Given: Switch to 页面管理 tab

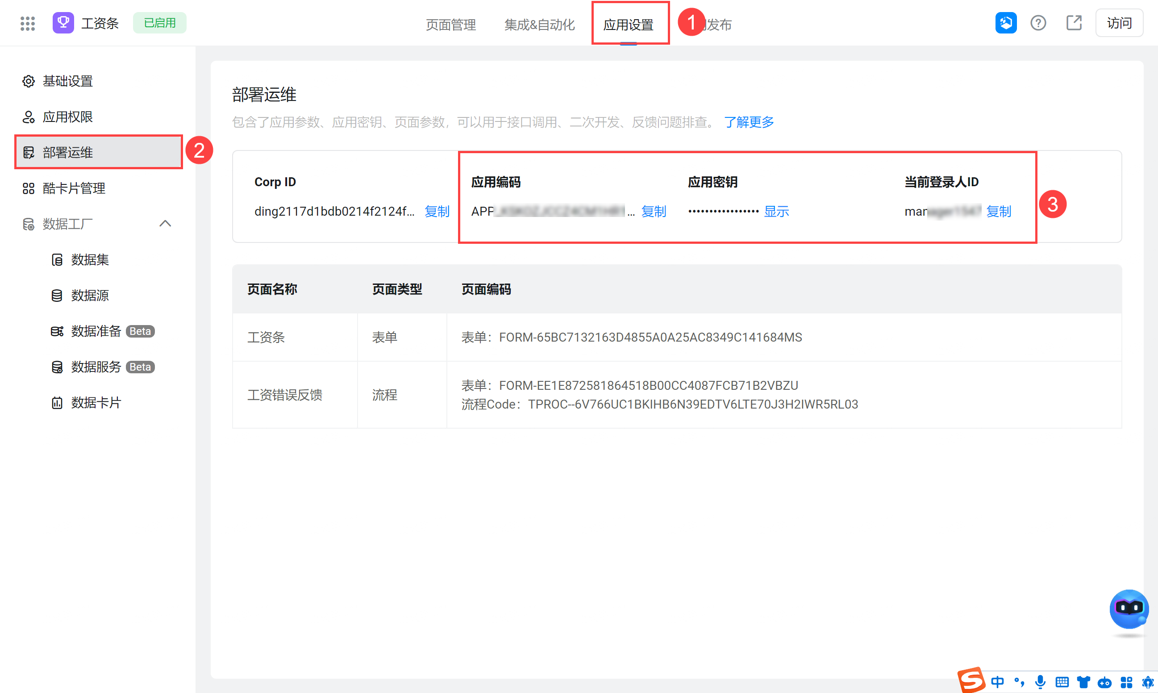Looking at the screenshot, I should coord(450,24).
